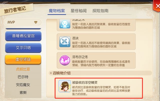Switch to the 星怪秘闻 tab
Viewport: 160px width, 101px height.
(79, 11)
